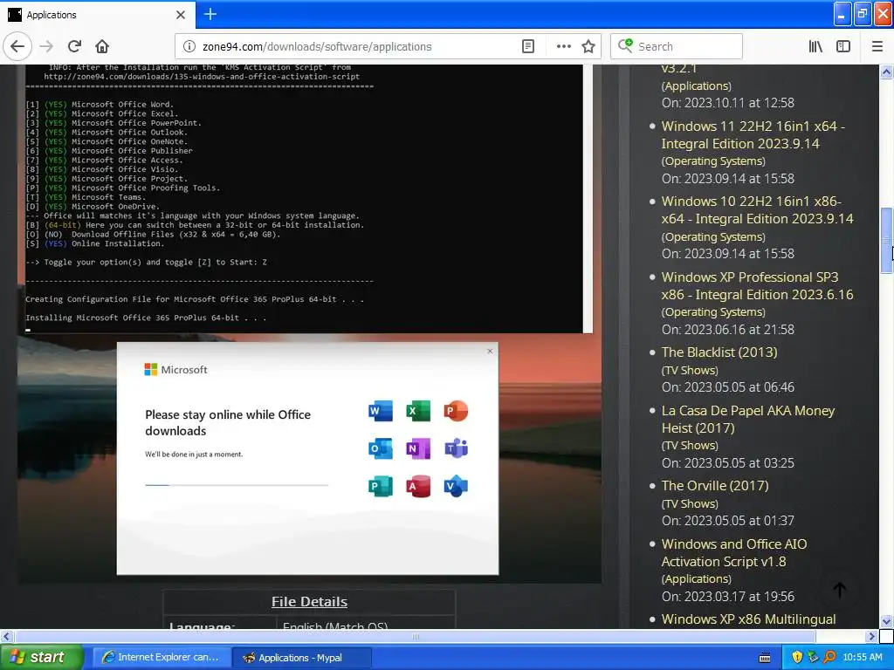Select the Applications browser tab
The image size is (894, 670).
98,15
